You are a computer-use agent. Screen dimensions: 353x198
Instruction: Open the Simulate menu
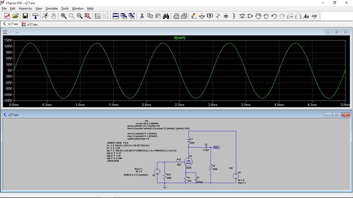[x=51, y=9]
